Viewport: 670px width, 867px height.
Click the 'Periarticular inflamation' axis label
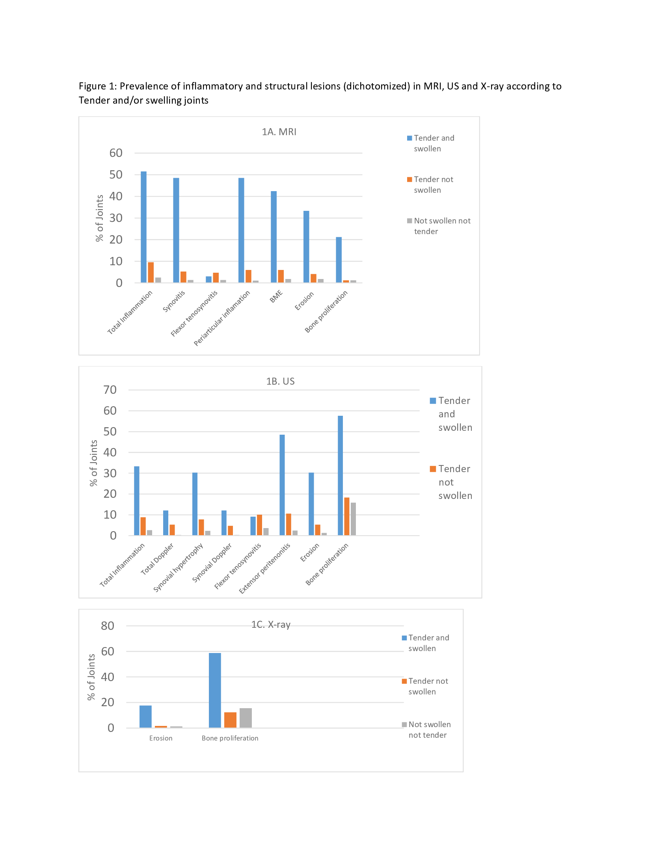click(x=222, y=318)
